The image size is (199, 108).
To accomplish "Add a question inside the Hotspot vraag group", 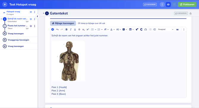I will click(x=13, y=34).
